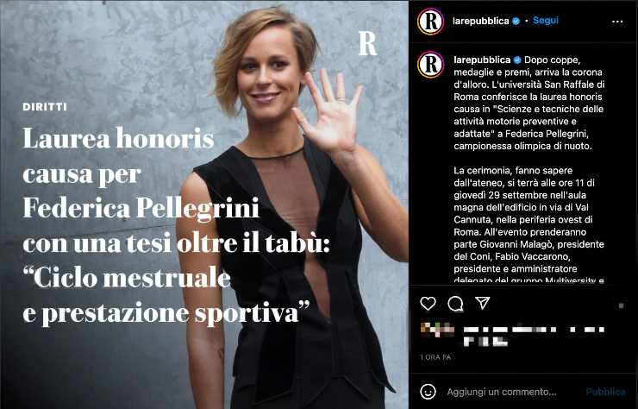The image size is (638, 409).
Task: Like the post with the heart icon
Action: [428, 304]
